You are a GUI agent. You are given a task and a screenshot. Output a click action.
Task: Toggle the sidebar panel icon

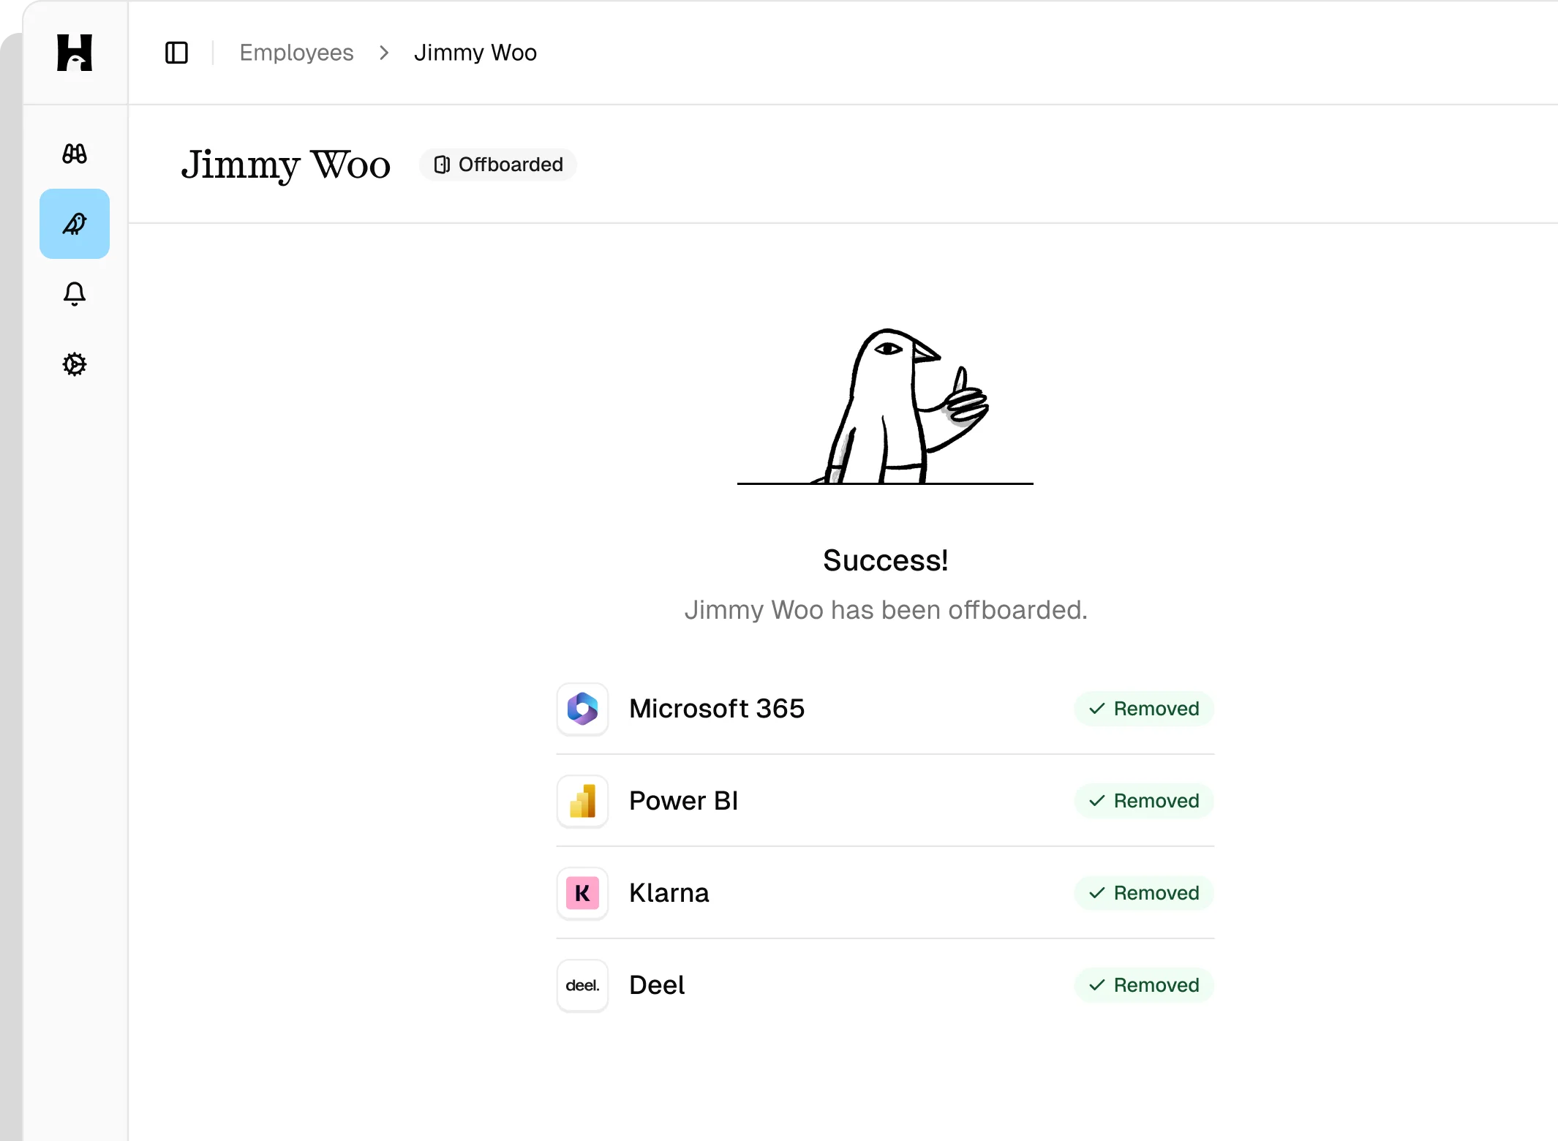[x=176, y=53]
